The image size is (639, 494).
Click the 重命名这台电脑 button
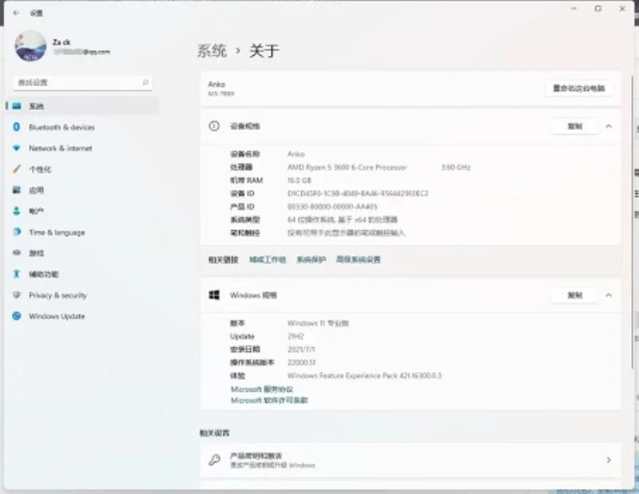tap(578, 89)
